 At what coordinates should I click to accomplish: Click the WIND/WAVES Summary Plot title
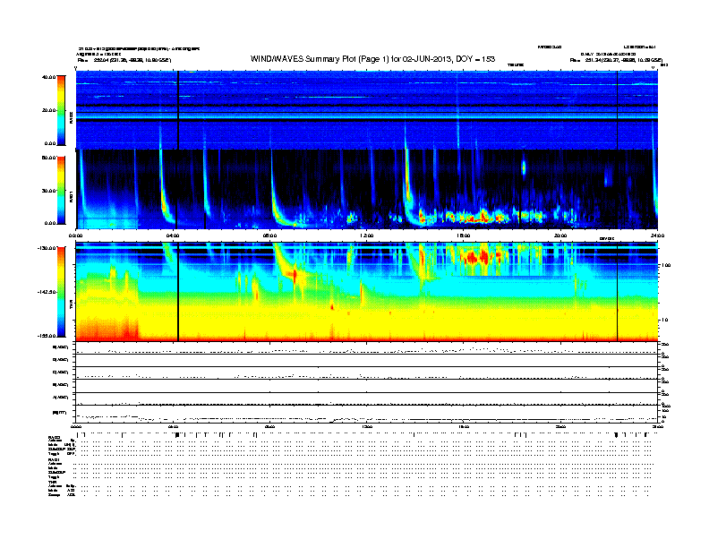(372, 59)
